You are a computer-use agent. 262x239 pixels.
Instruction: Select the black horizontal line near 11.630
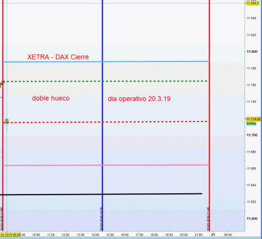tap(101, 194)
